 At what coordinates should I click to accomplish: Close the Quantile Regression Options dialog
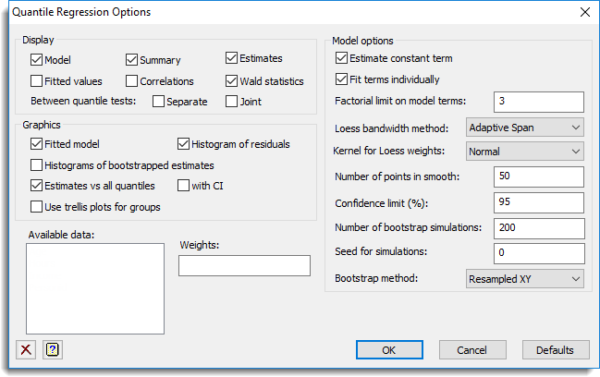click(584, 12)
